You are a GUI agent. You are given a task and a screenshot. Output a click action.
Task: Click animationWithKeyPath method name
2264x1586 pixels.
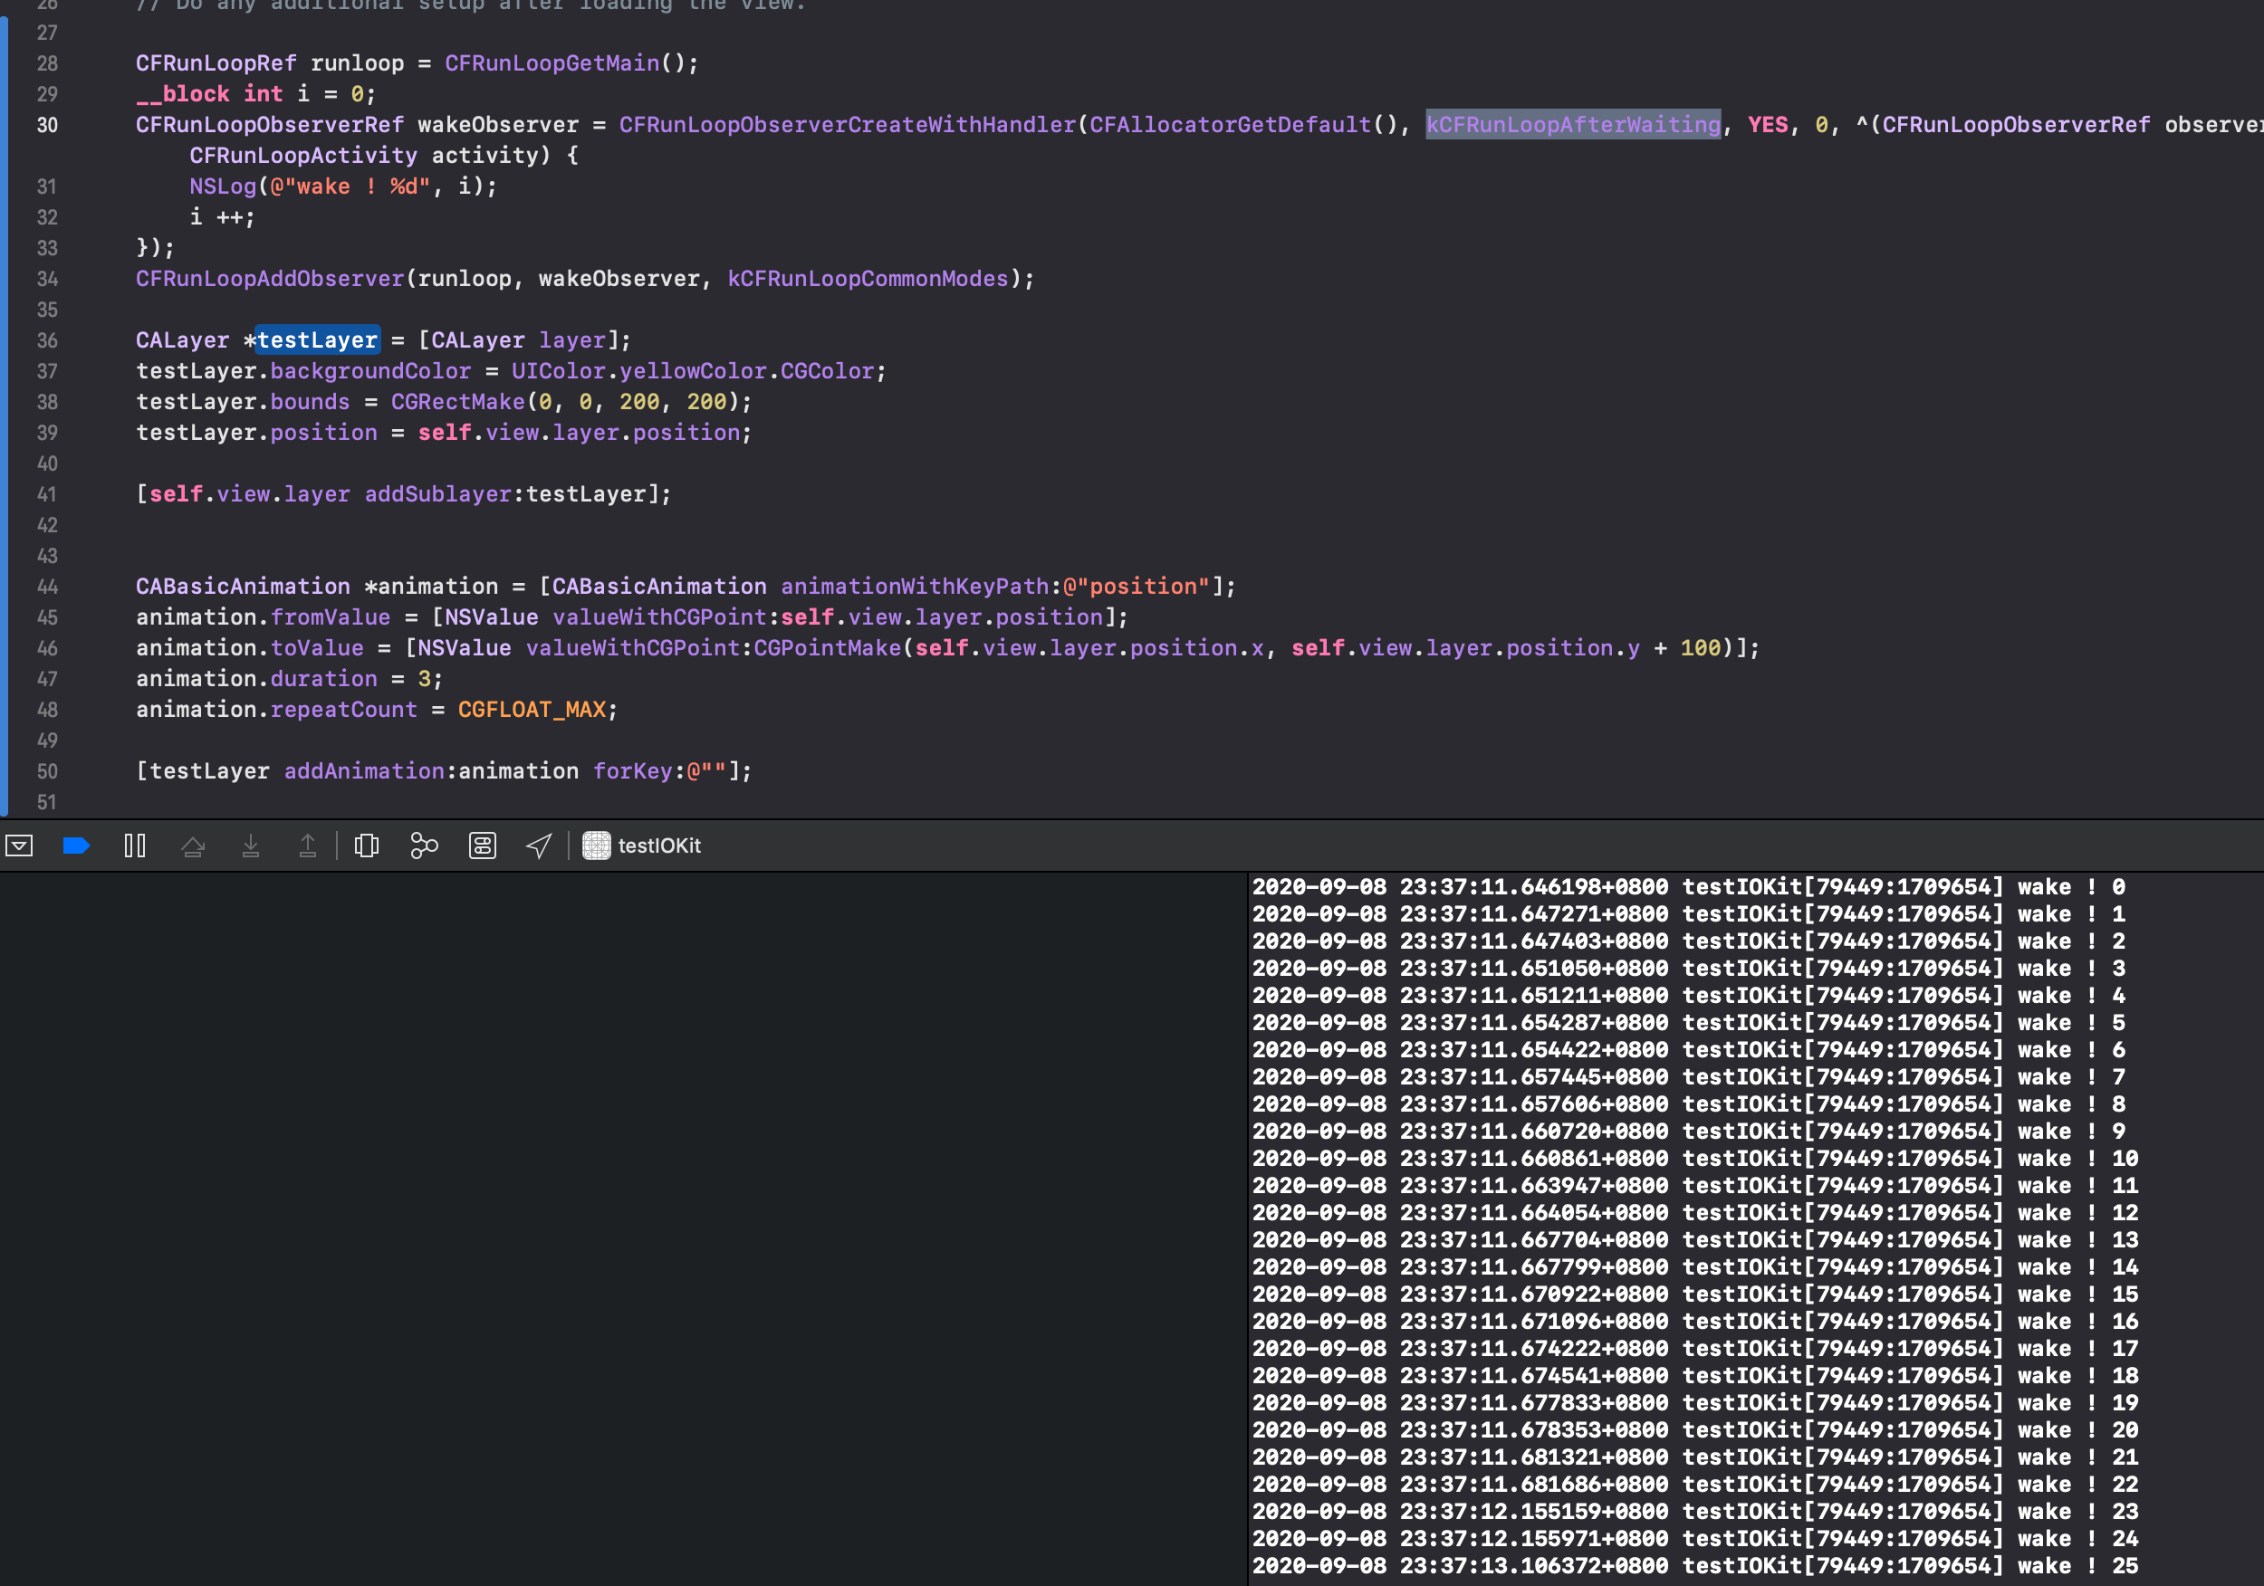coord(915,587)
